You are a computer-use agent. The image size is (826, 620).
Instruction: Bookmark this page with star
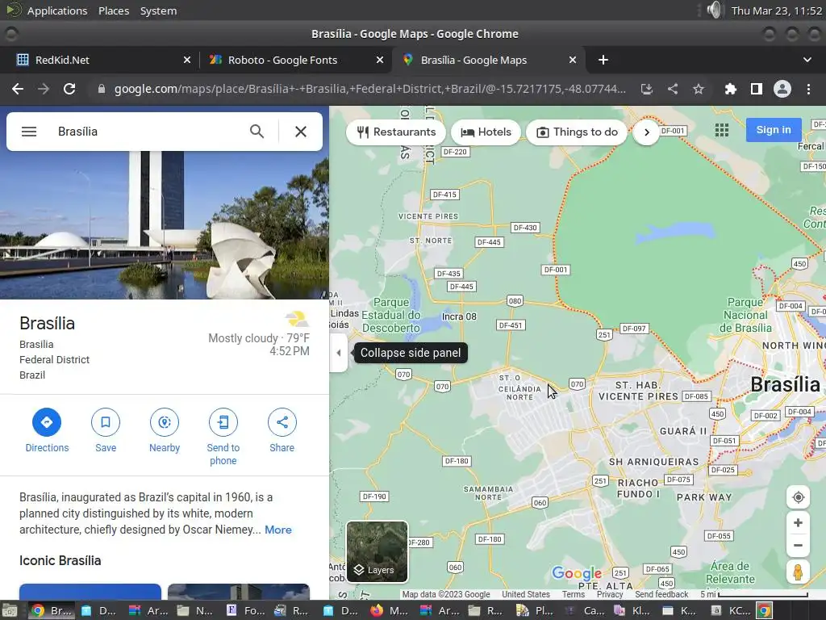click(x=699, y=89)
